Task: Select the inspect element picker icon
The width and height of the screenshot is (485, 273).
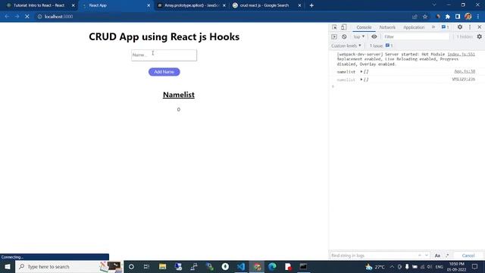Action: tap(334, 27)
